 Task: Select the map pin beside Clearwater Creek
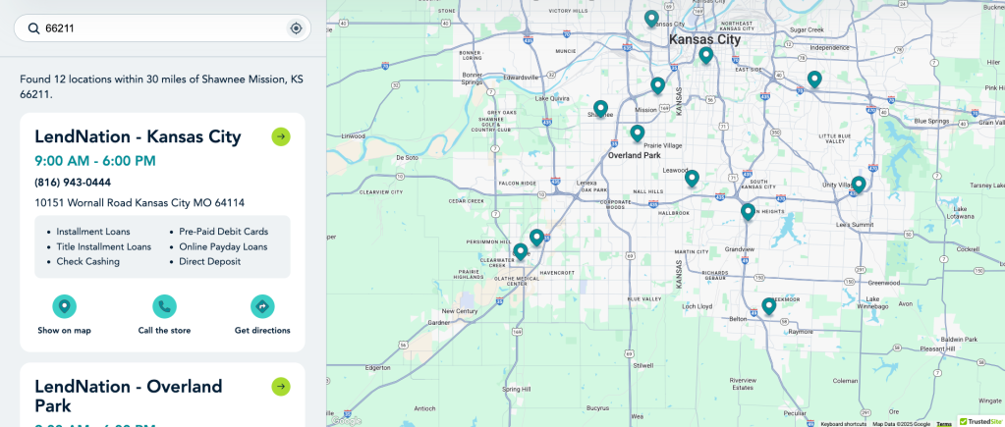coord(521,251)
